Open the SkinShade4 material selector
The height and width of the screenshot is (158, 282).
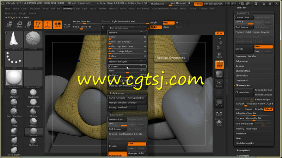coord(14,79)
